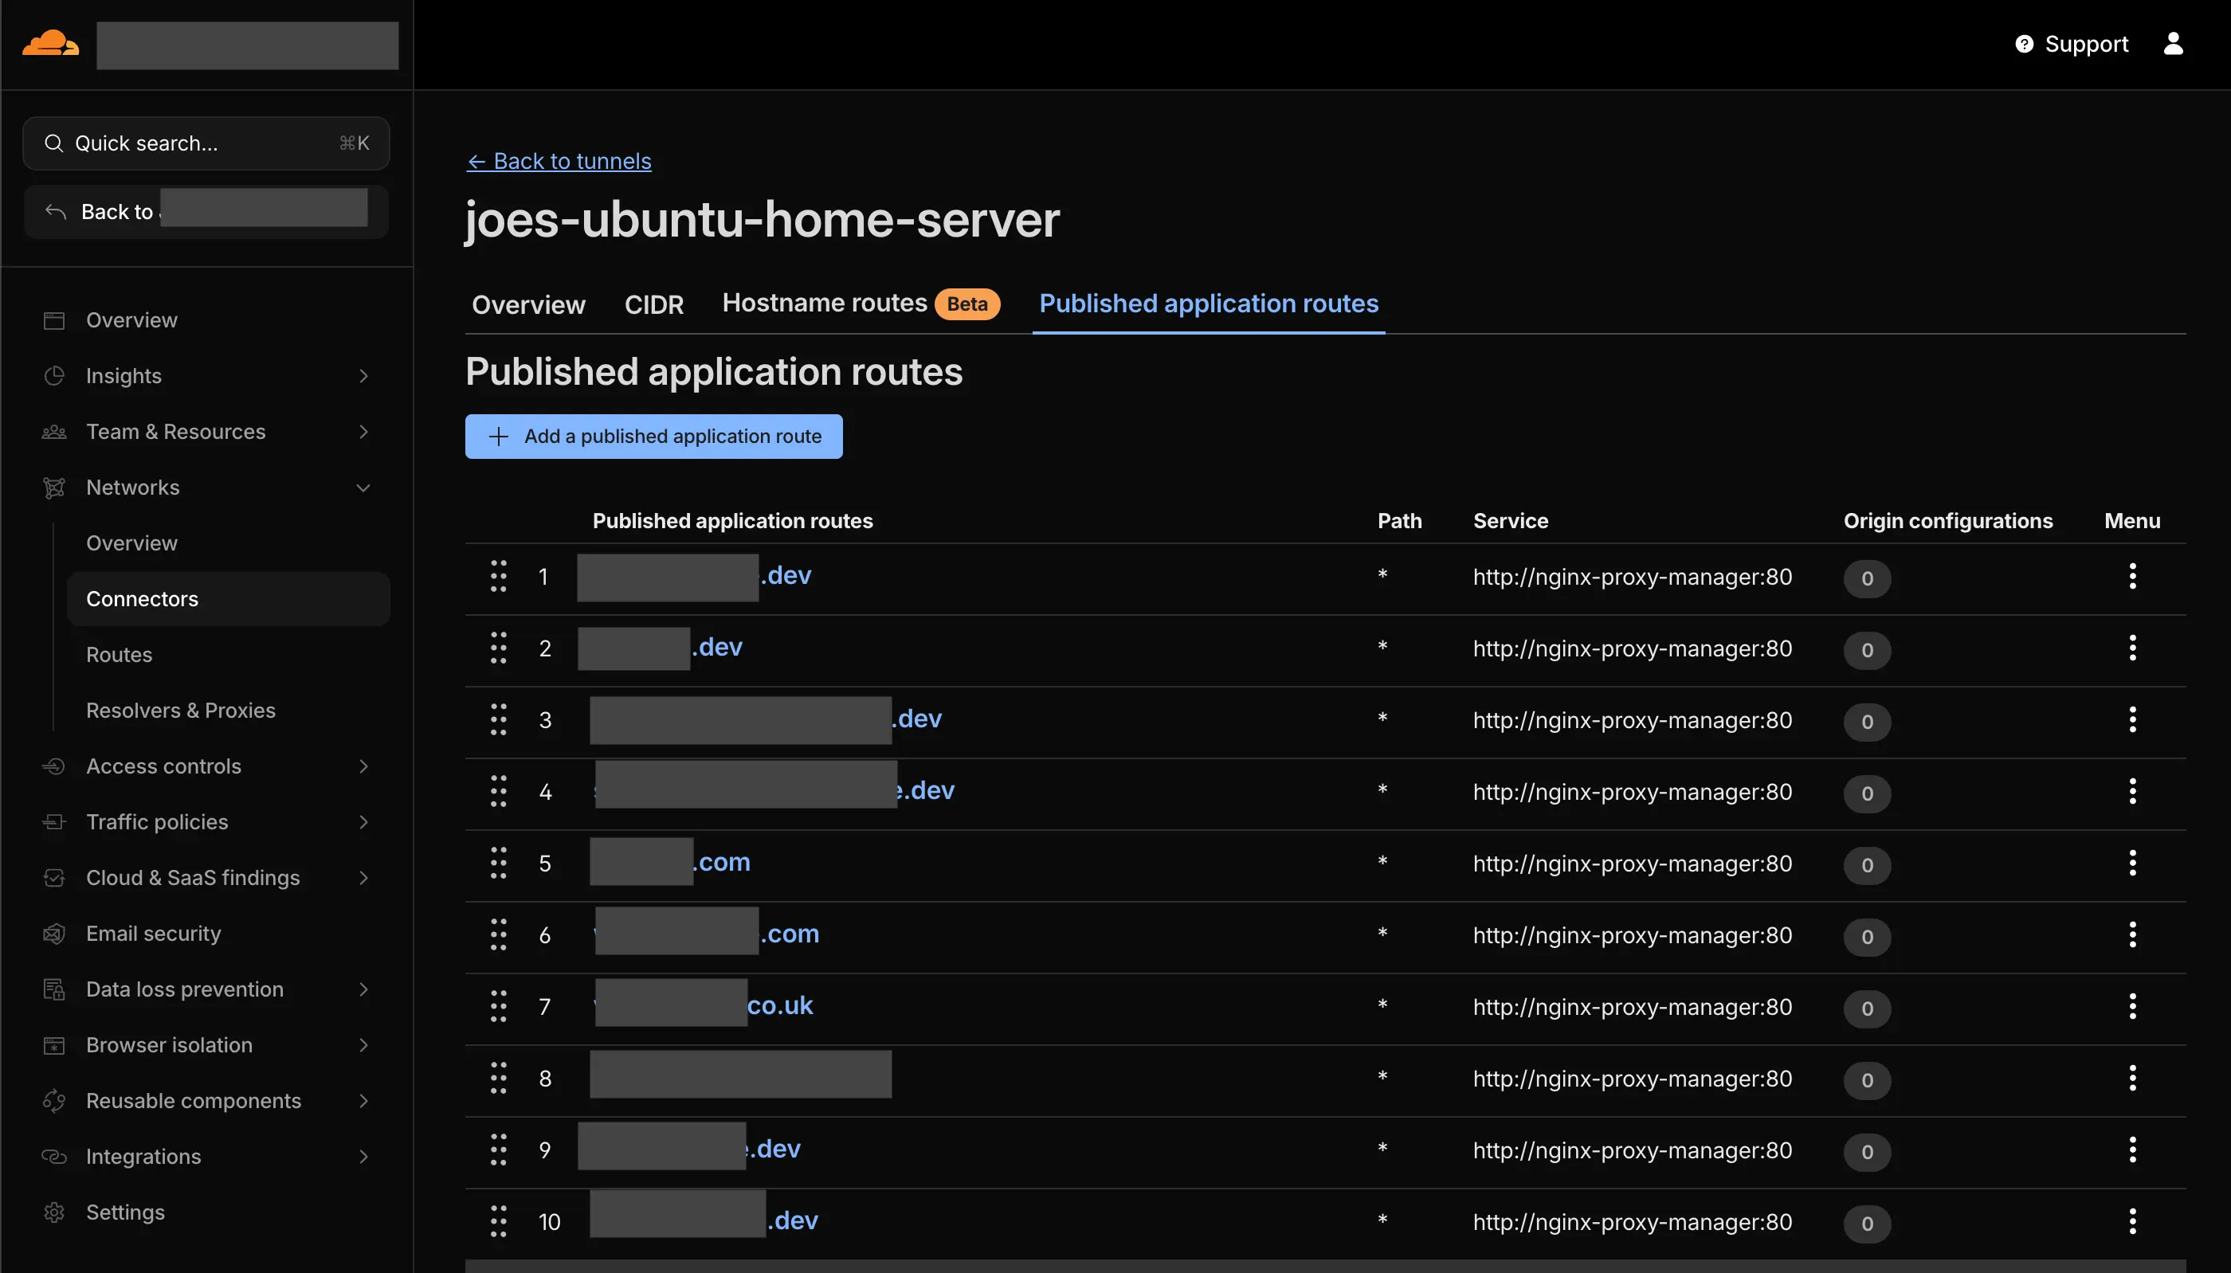
Task: Click the drag handle on route 8
Action: coord(497,1078)
